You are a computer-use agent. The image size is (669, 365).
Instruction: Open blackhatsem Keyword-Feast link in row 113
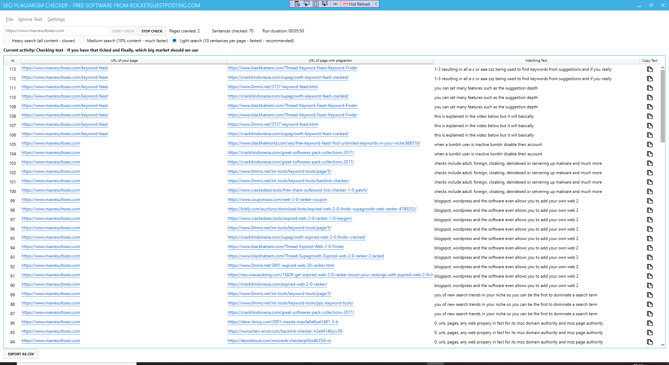[x=292, y=68]
